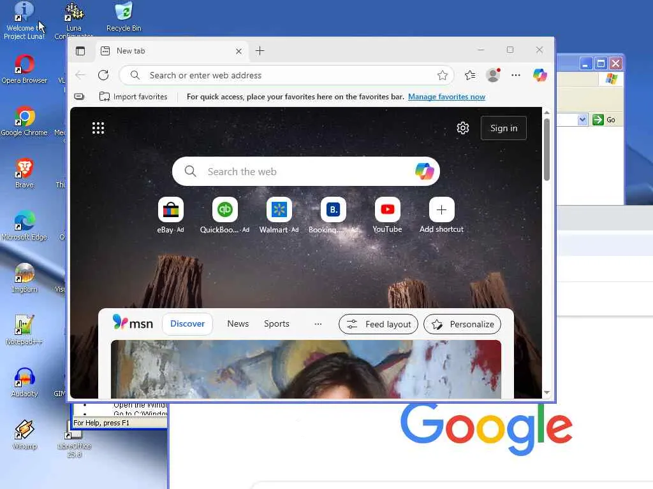Click Manage favorites now link
The width and height of the screenshot is (653, 489).
[446, 97]
